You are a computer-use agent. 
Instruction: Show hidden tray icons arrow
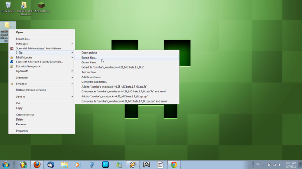(x=264, y=165)
